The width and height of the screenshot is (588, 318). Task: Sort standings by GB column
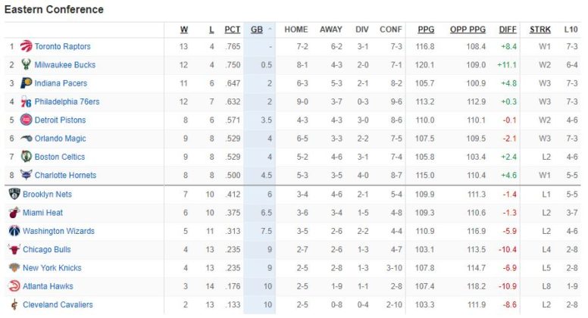point(257,30)
